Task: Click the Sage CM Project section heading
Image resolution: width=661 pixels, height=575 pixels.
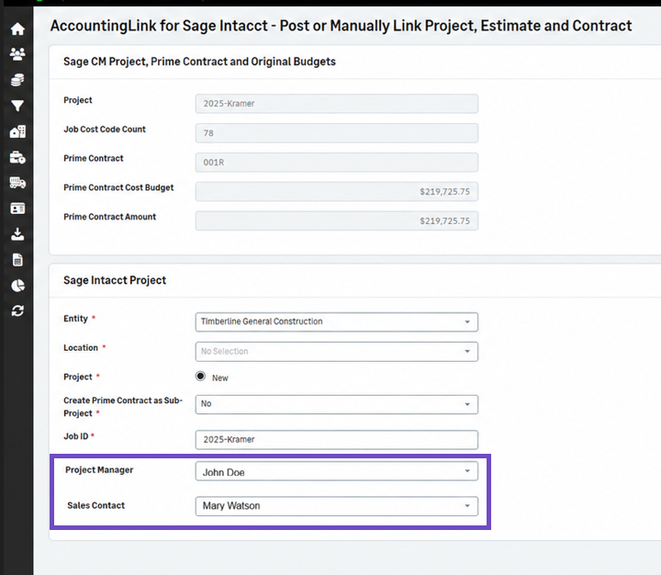Action: tap(199, 62)
